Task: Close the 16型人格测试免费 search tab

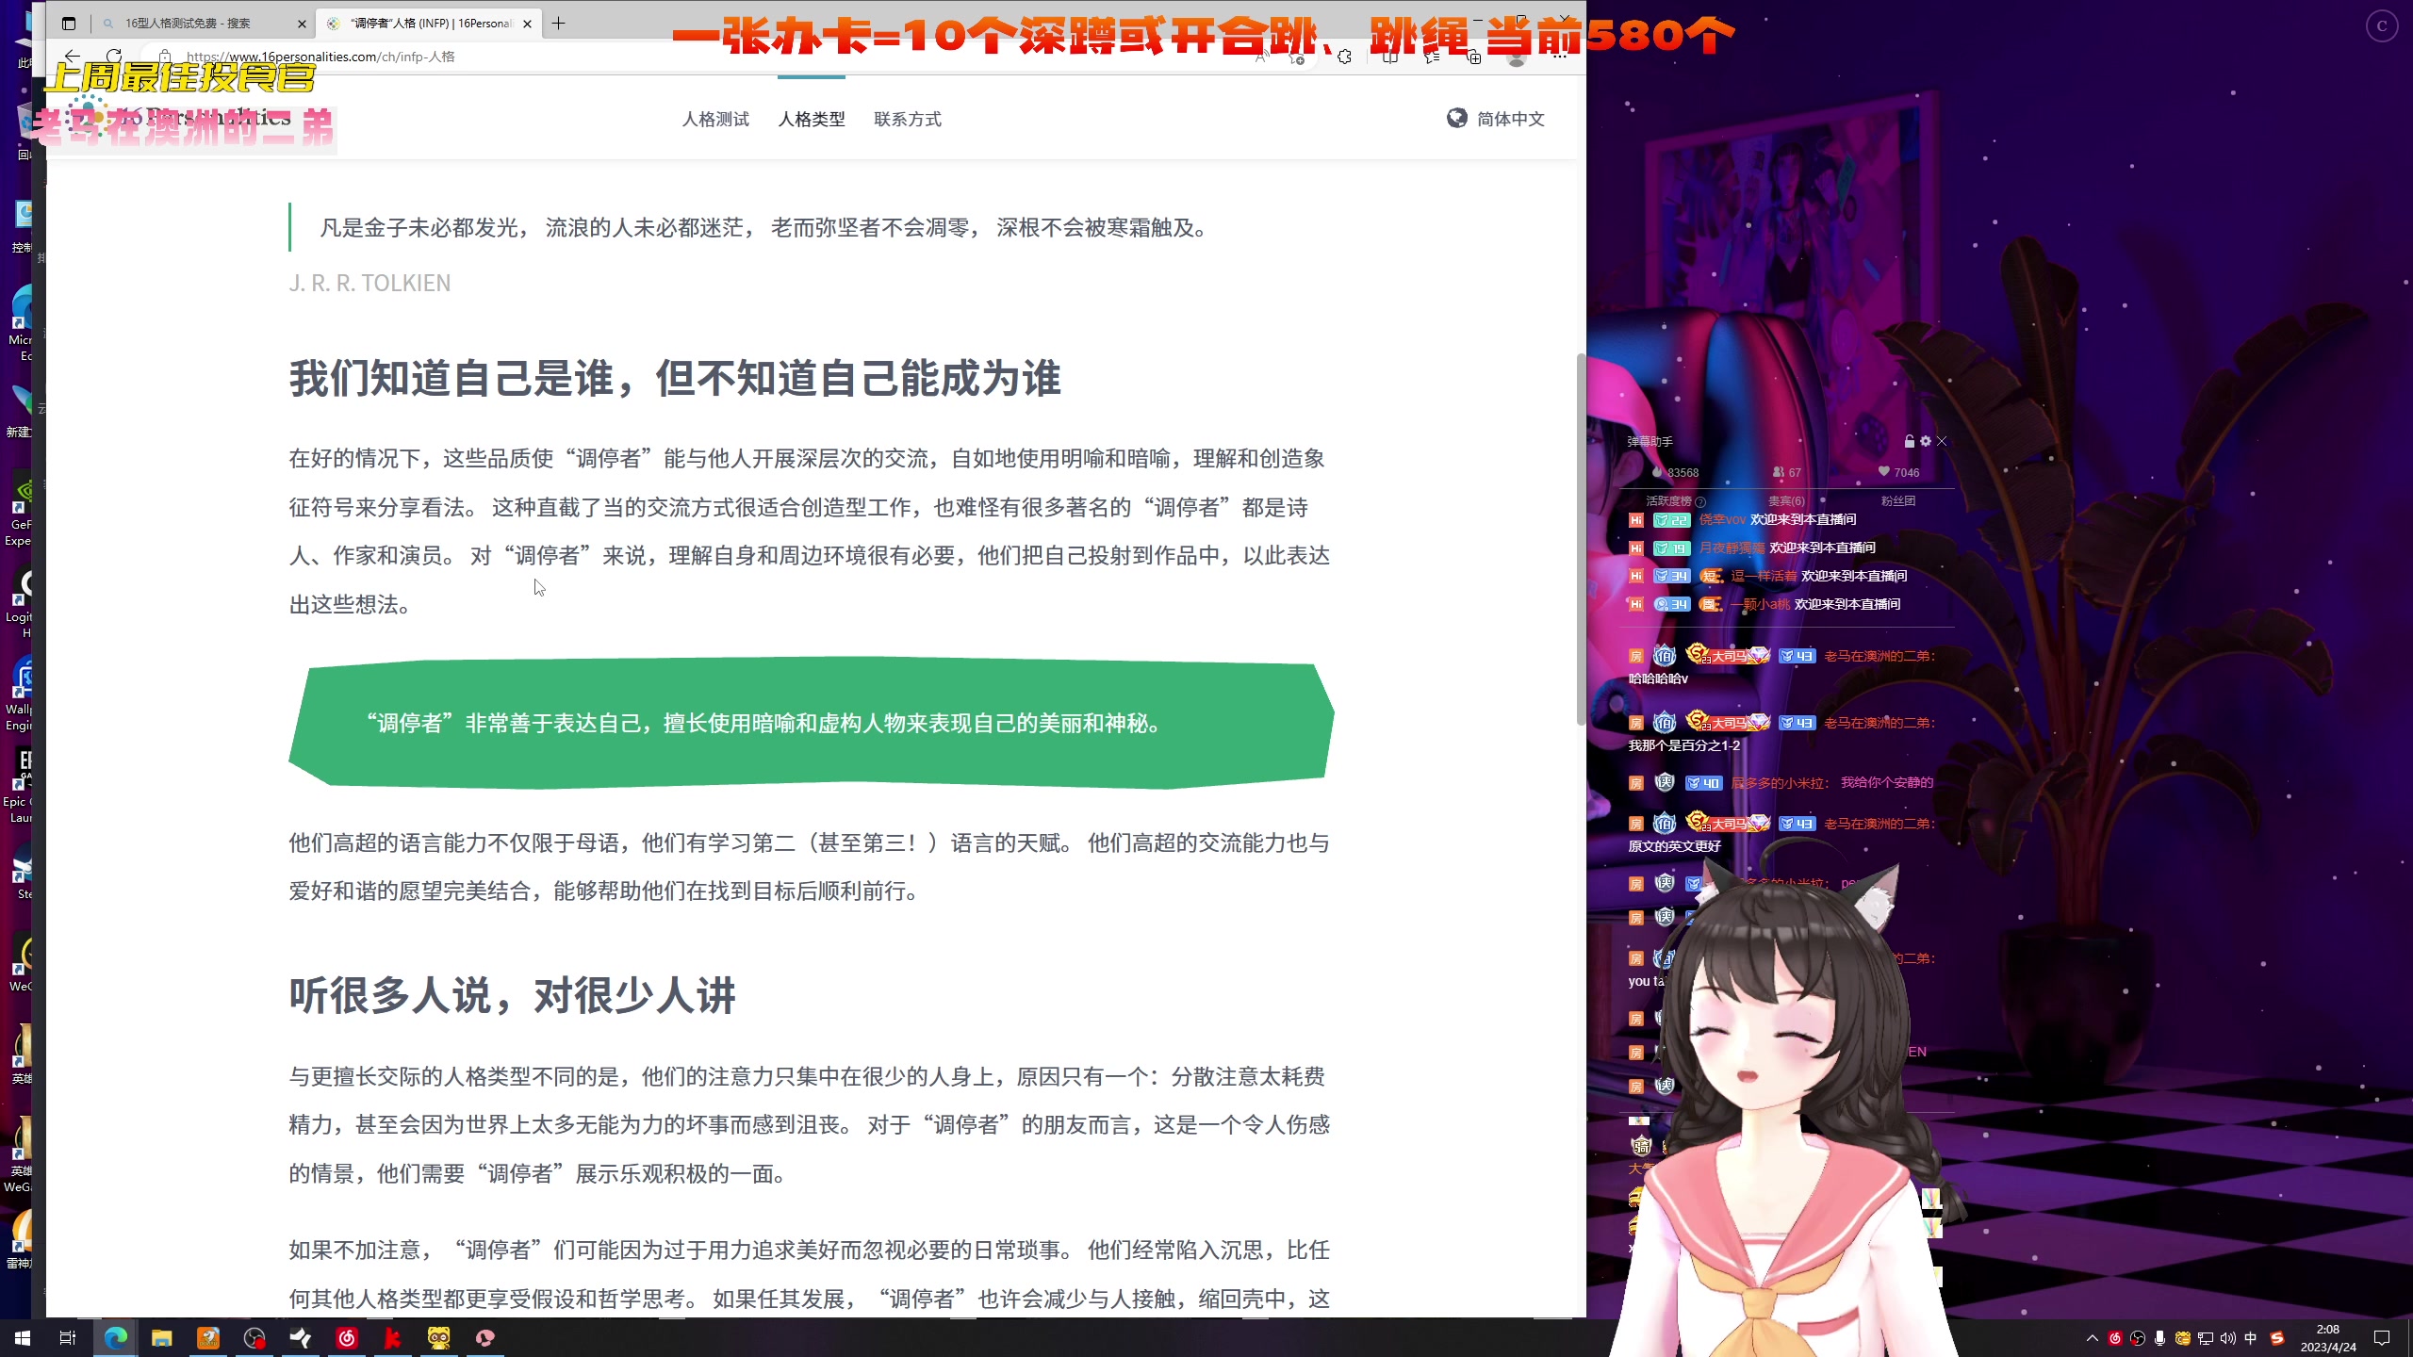Action: pyautogui.click(x=302, y=24)
